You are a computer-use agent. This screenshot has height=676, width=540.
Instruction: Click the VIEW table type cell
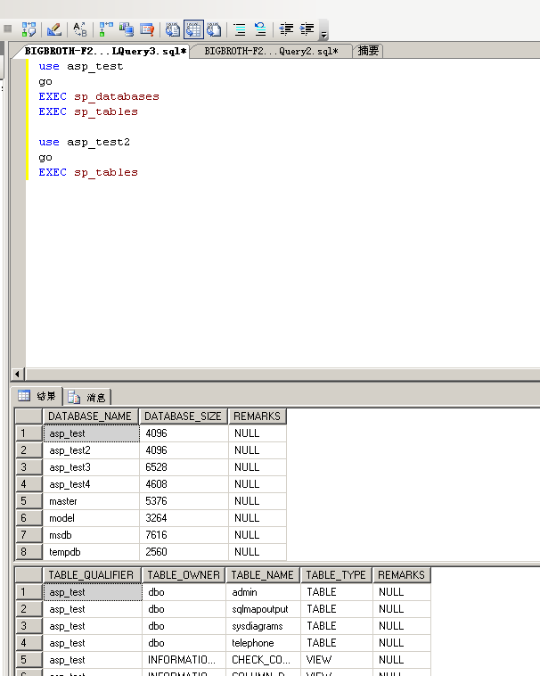tap(336, 660)
